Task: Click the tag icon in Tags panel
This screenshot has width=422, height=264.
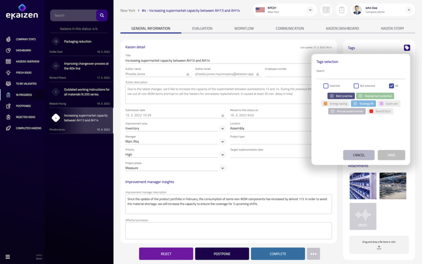Action: click(407, 48)
